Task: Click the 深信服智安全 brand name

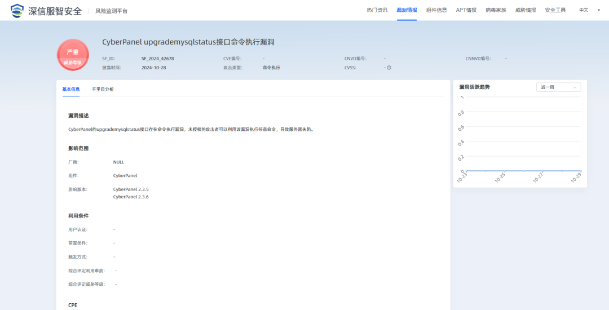Action: pyautogui.click(x=55, y=11)
